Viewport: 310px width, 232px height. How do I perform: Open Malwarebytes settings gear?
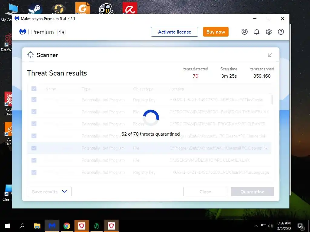(x=269, y=32)
